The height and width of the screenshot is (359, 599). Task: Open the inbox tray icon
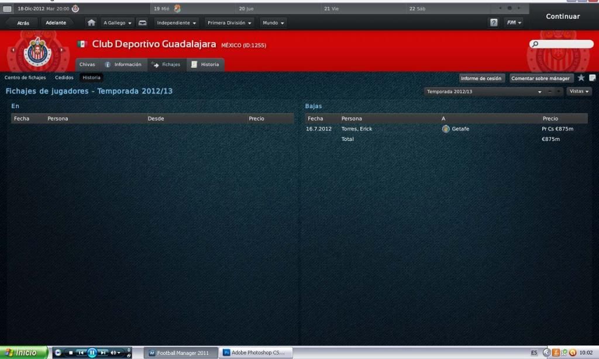click(143, 23)
